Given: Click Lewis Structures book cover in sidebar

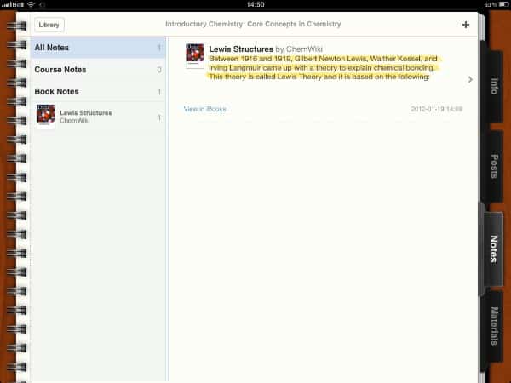Looking at the screenshot, I should (x=46, y=117).
